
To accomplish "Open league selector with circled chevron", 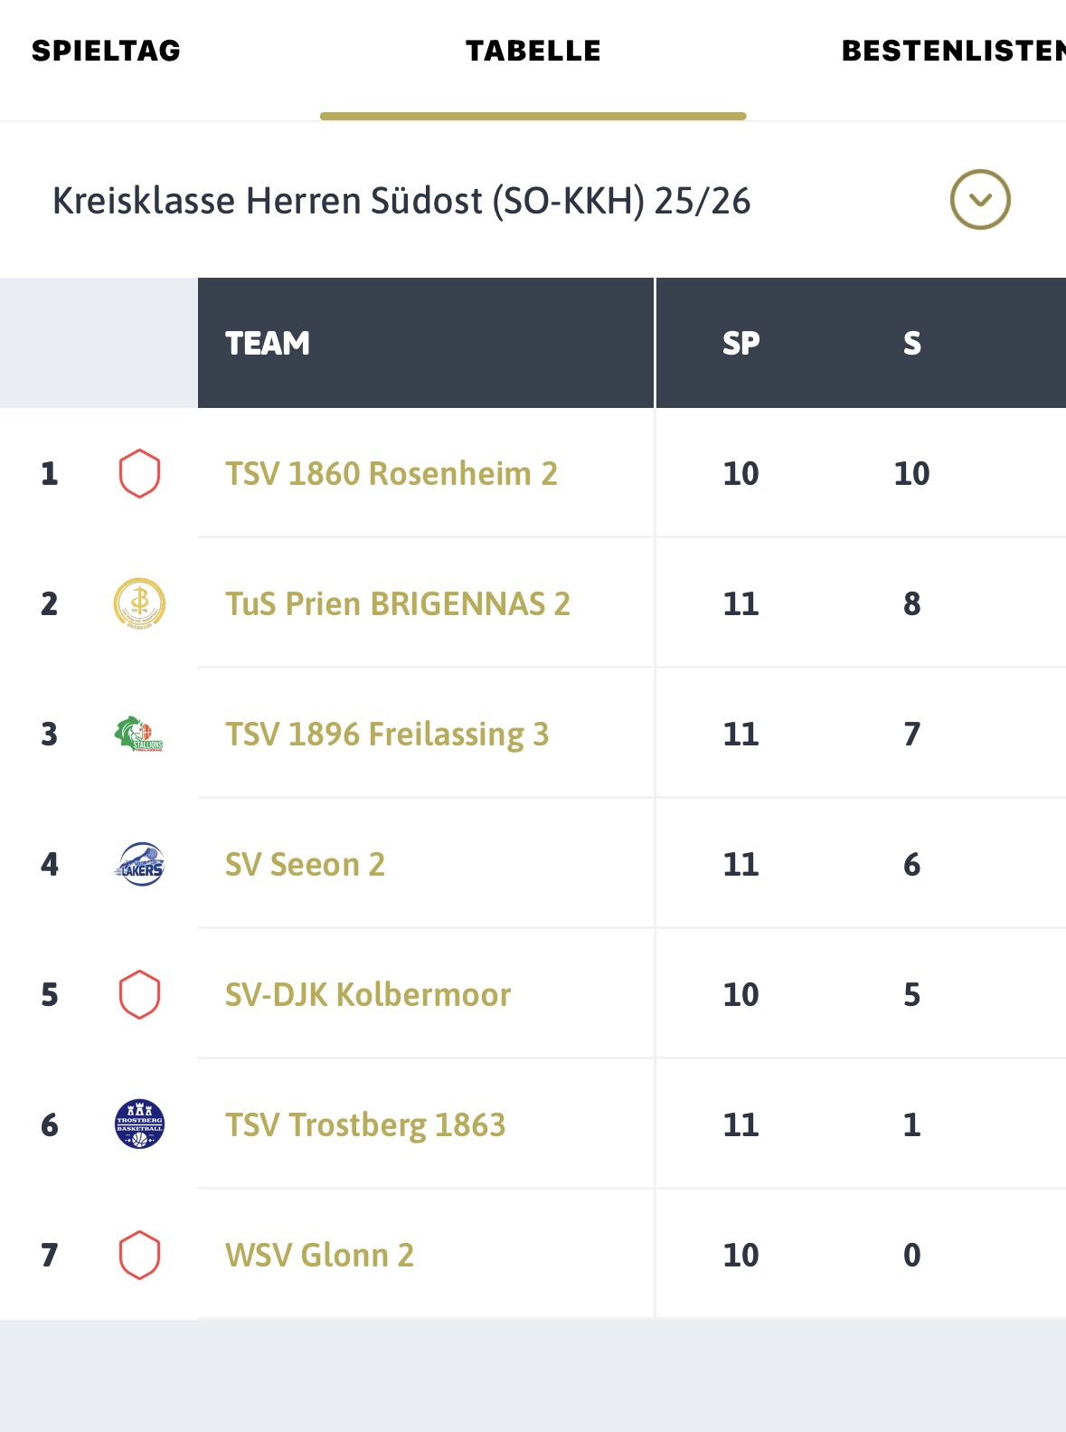I will (979, 200).
